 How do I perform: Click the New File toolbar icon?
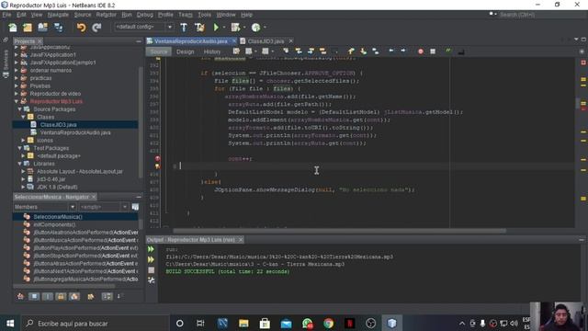click(x=13, y=28)
